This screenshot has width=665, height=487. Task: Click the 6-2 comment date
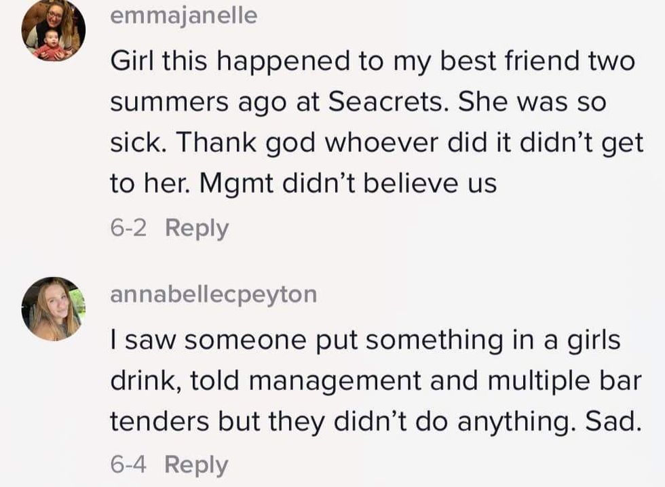tap(128, 228)
